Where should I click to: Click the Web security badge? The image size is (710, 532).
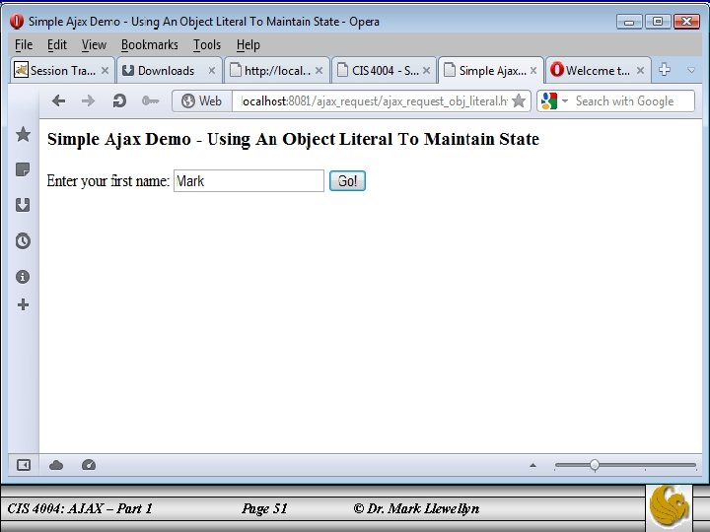[x=201, y=100]
